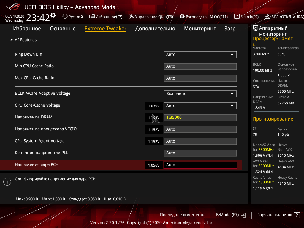Click the EzMode exit arrow icon
Image resolution: width=304 pixels, height=228 pixels.
point(243,215)
